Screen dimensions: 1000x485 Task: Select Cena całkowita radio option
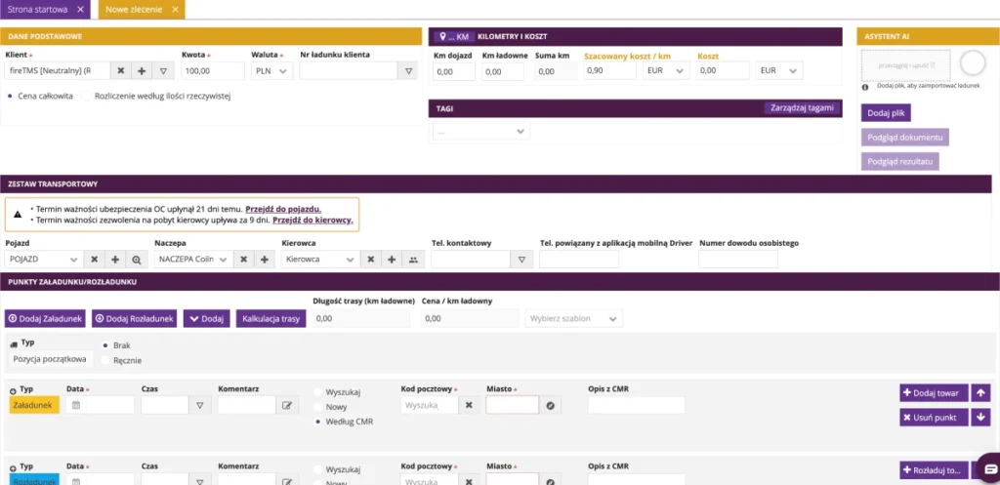10,97
